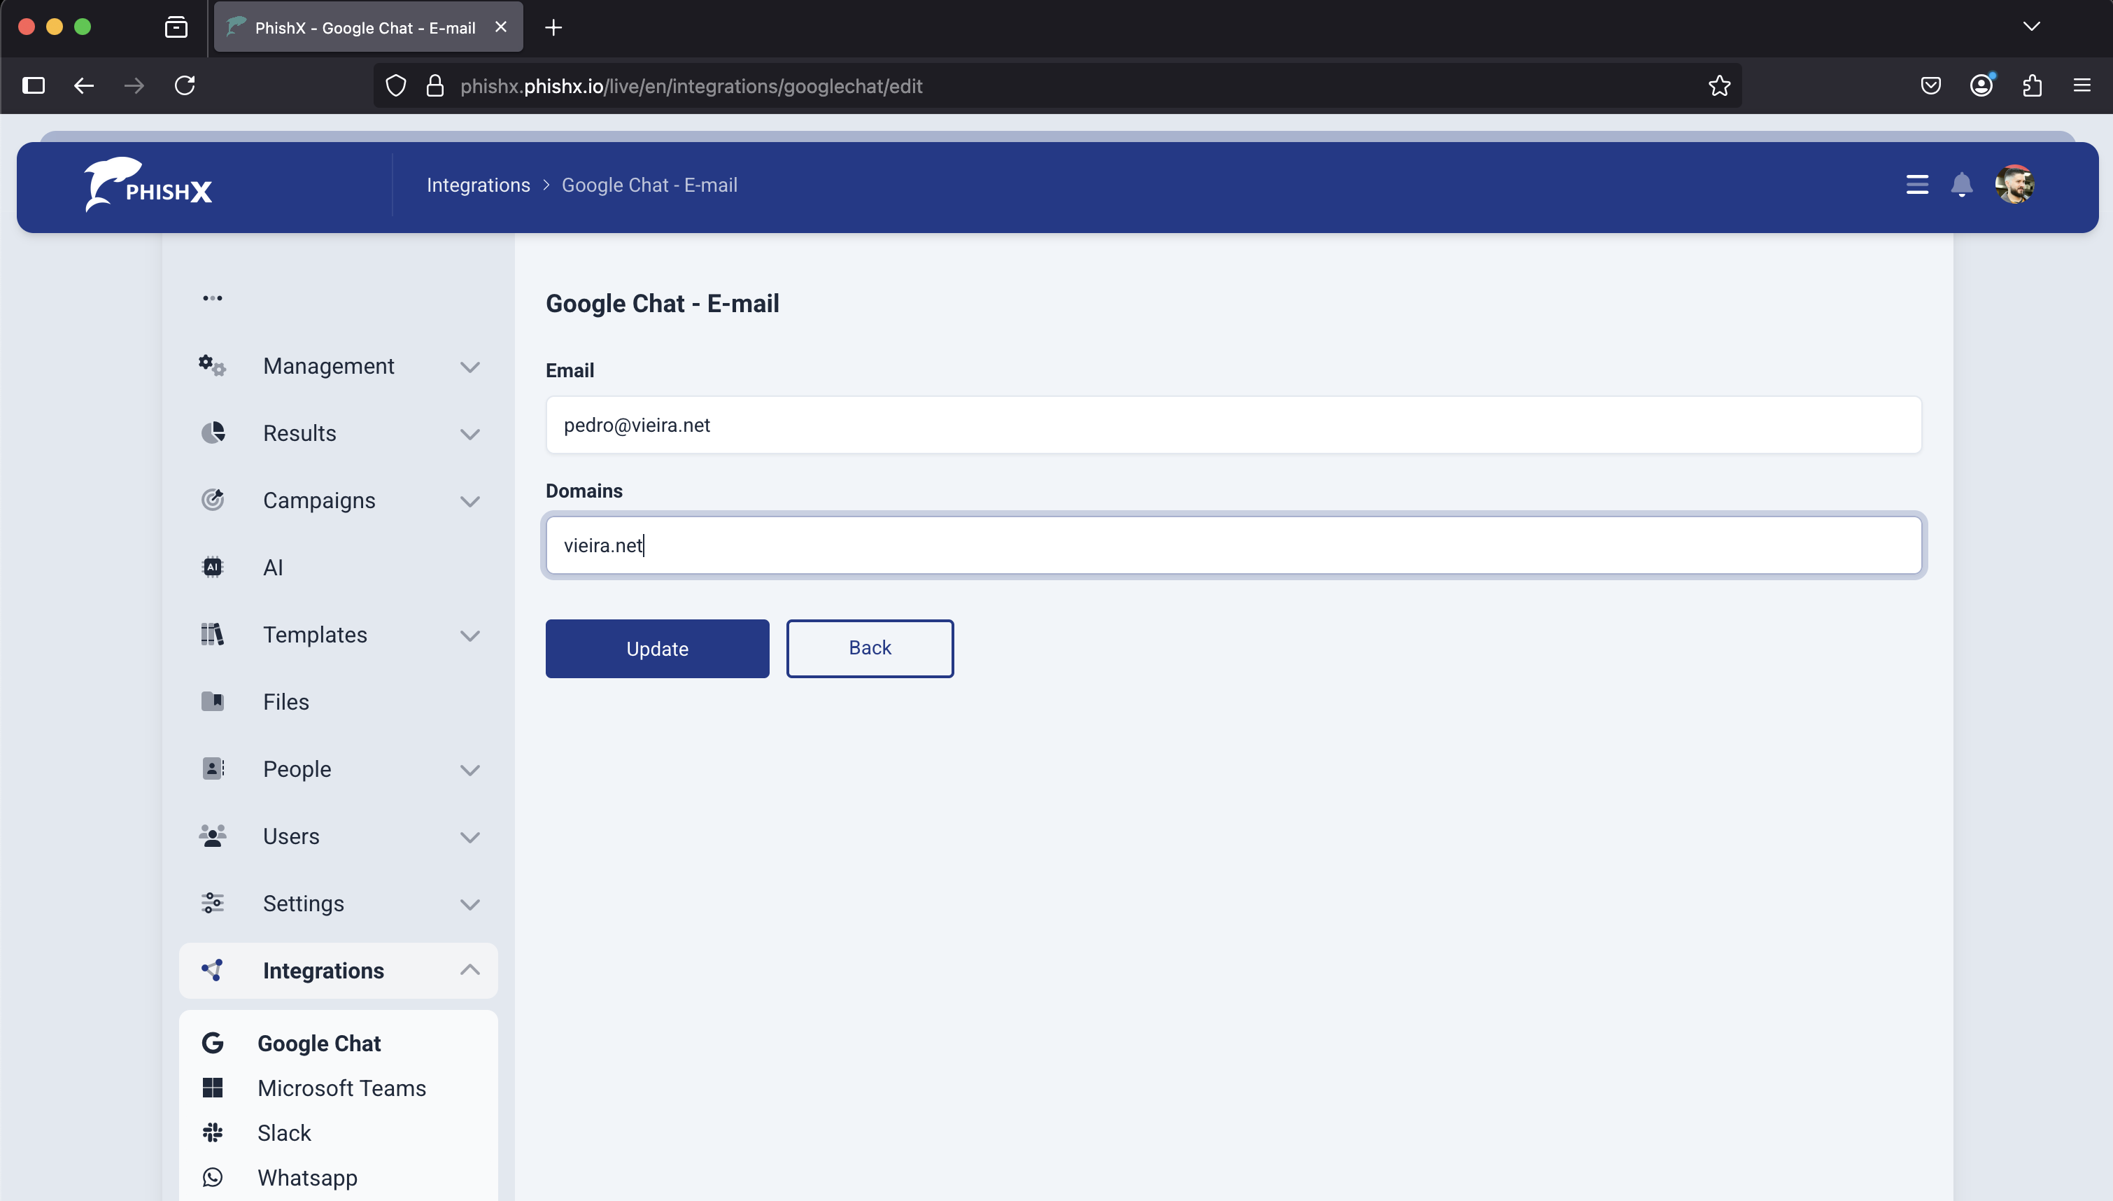
Task: Open the hamburger menu in header
Action: point(1917,185)
